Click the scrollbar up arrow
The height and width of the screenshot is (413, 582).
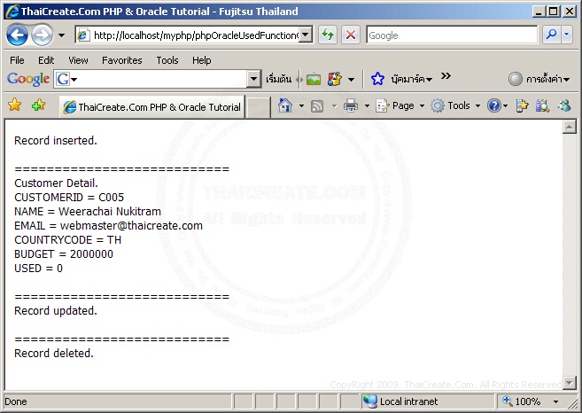point(569,127)
